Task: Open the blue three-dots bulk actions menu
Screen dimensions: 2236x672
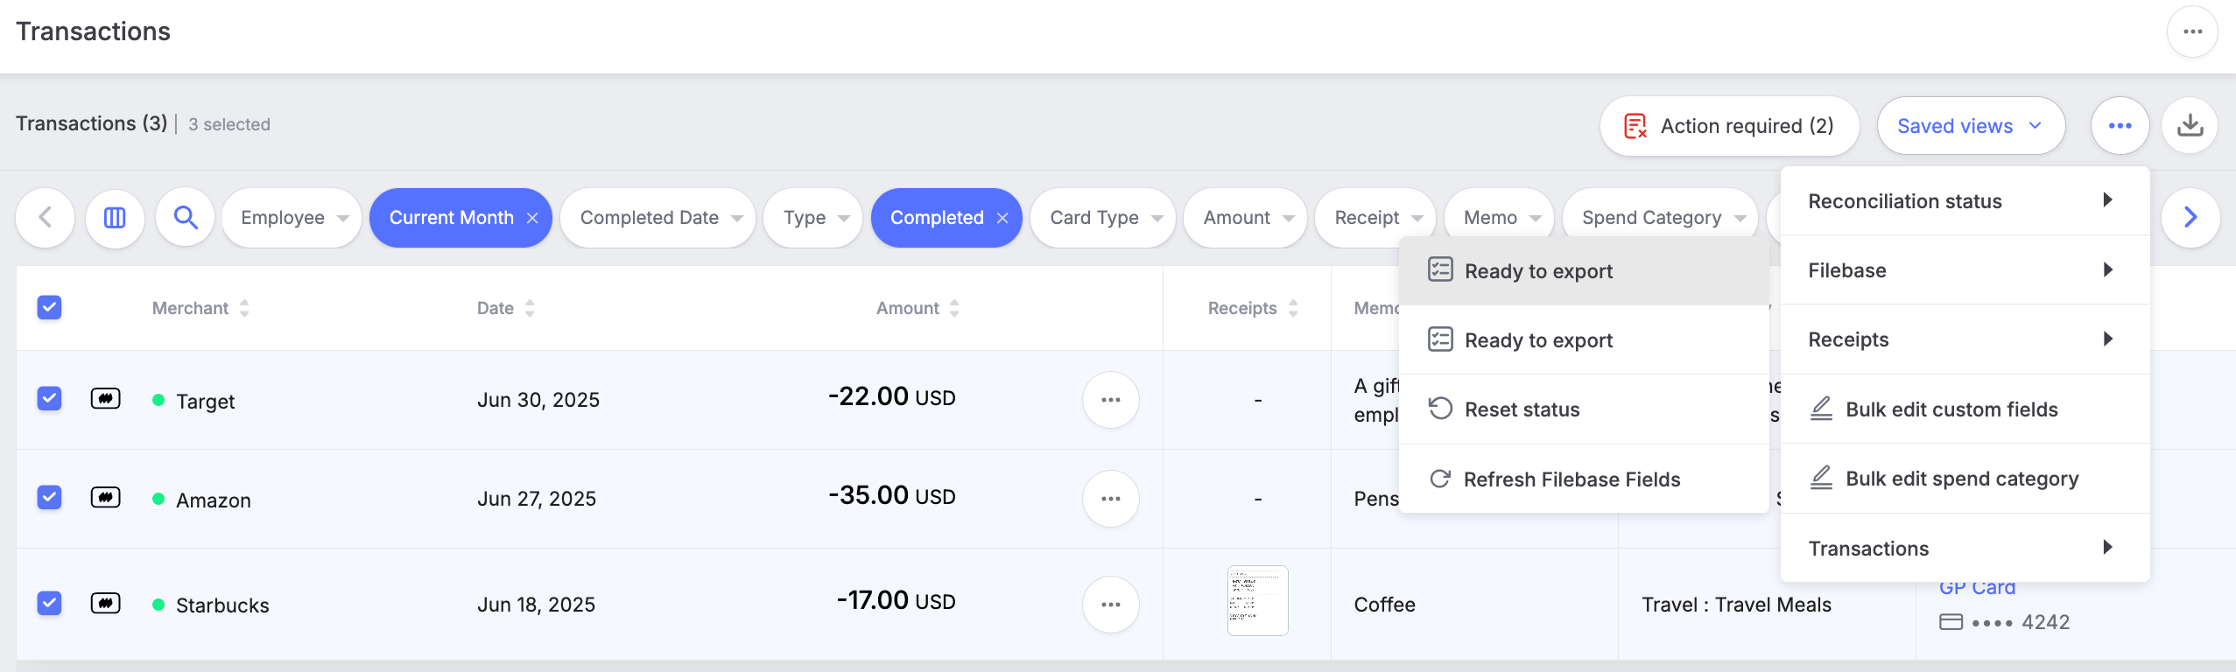Action: (x=2120, y=126)
